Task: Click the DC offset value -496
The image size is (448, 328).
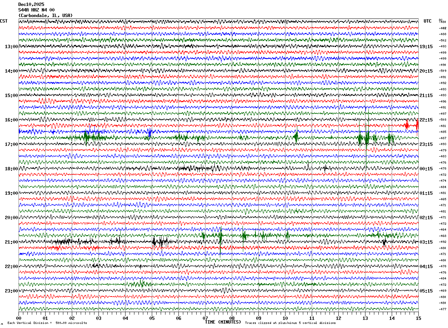Action: tap(442, 101)
